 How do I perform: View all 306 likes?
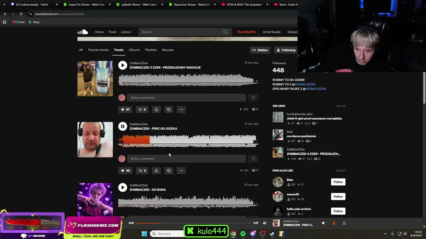coord(341,106)
